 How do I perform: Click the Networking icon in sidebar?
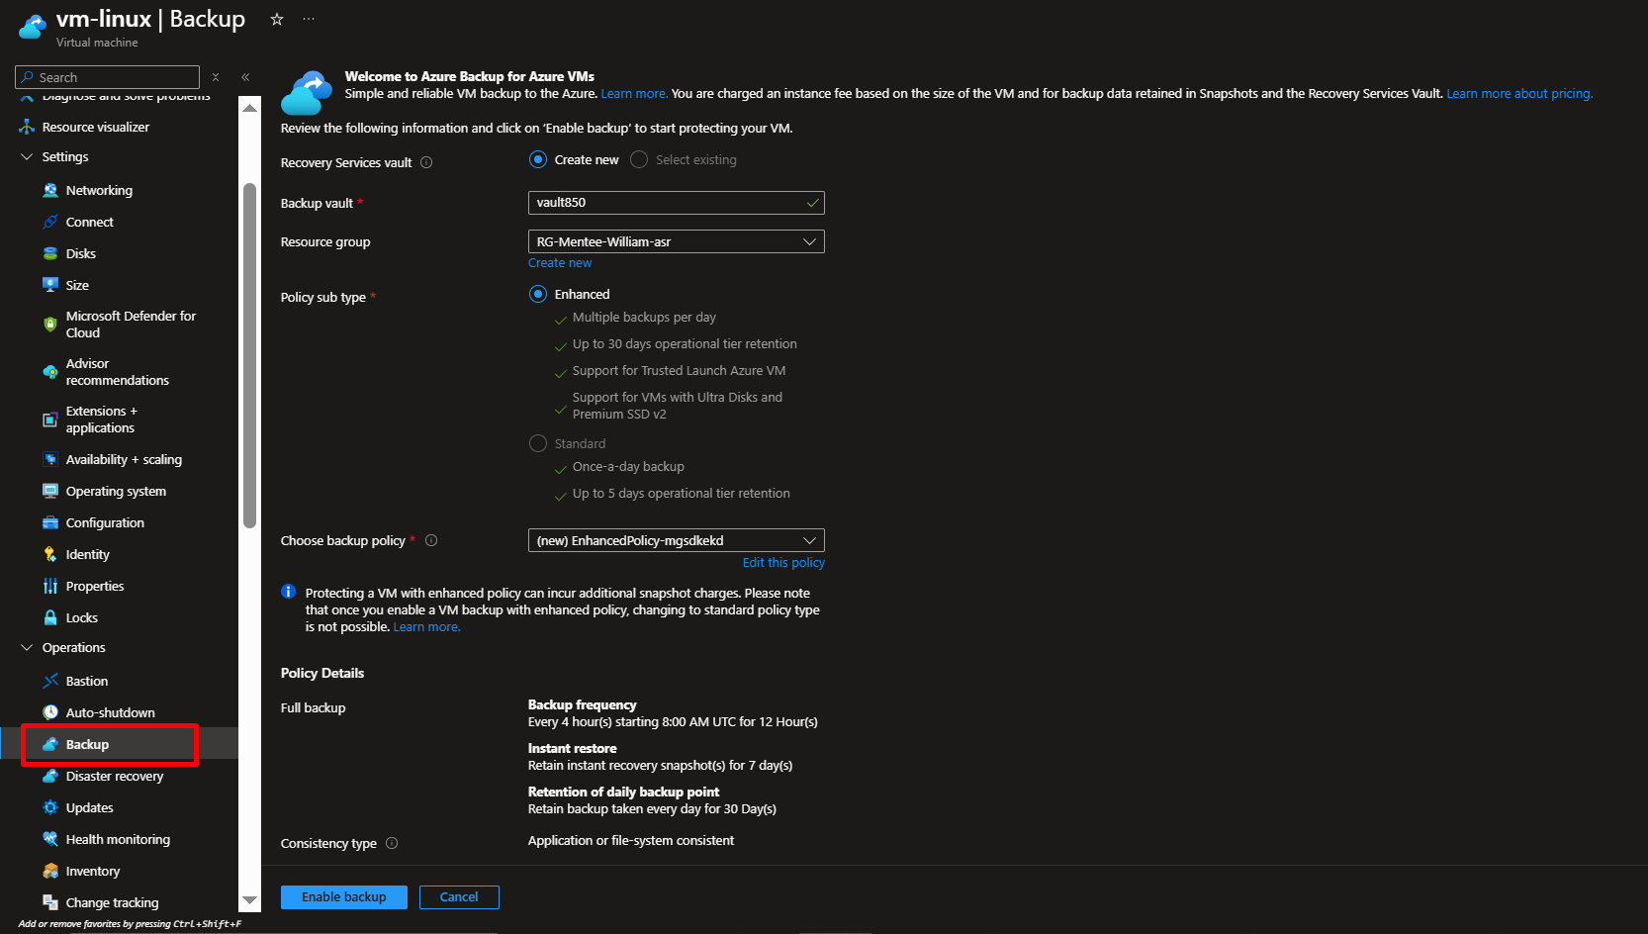[50, 190]
